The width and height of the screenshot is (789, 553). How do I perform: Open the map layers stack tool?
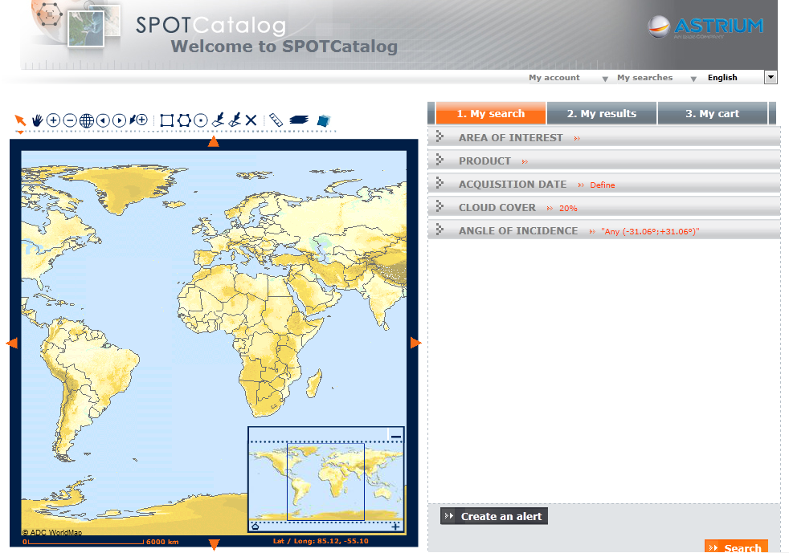[x=299, y=120]
